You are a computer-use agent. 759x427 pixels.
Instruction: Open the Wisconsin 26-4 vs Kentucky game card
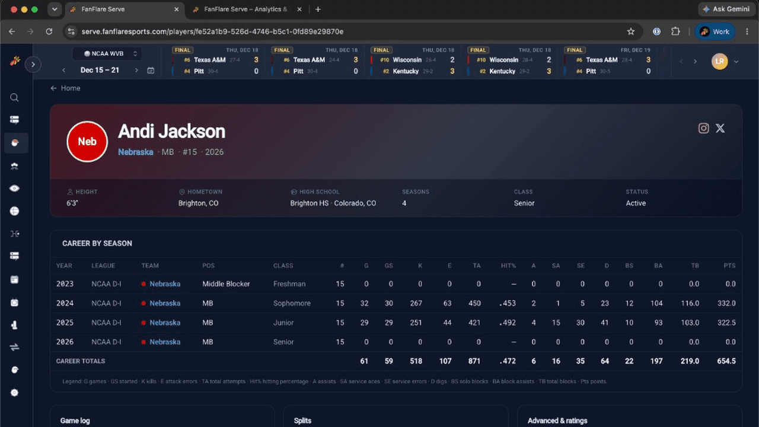coord(413,62)
